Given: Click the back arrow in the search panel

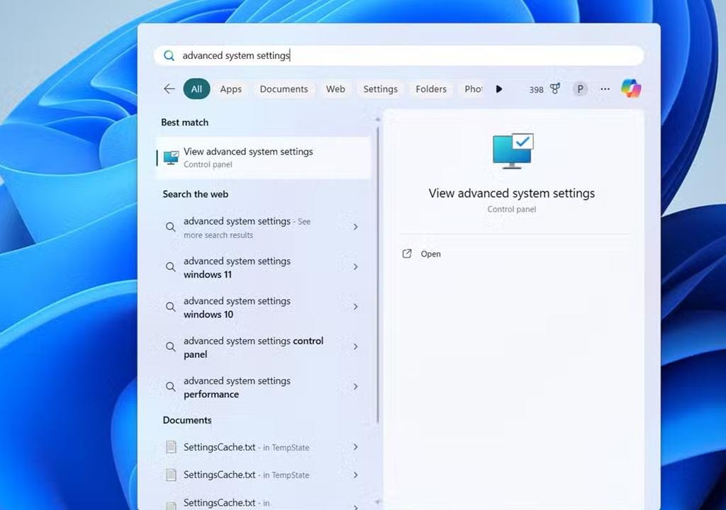Looking at the screenshot, I should click(169, 89).
